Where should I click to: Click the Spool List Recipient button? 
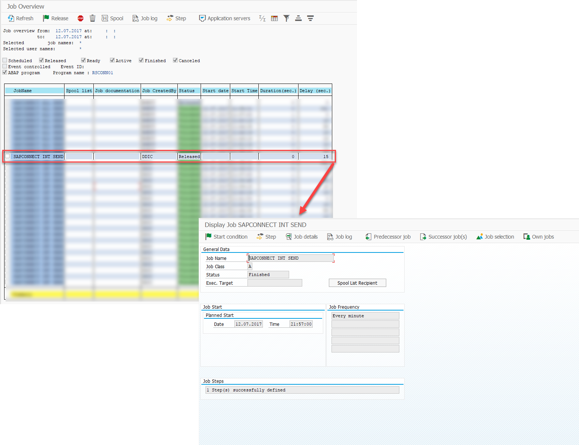tap(357, 283)
